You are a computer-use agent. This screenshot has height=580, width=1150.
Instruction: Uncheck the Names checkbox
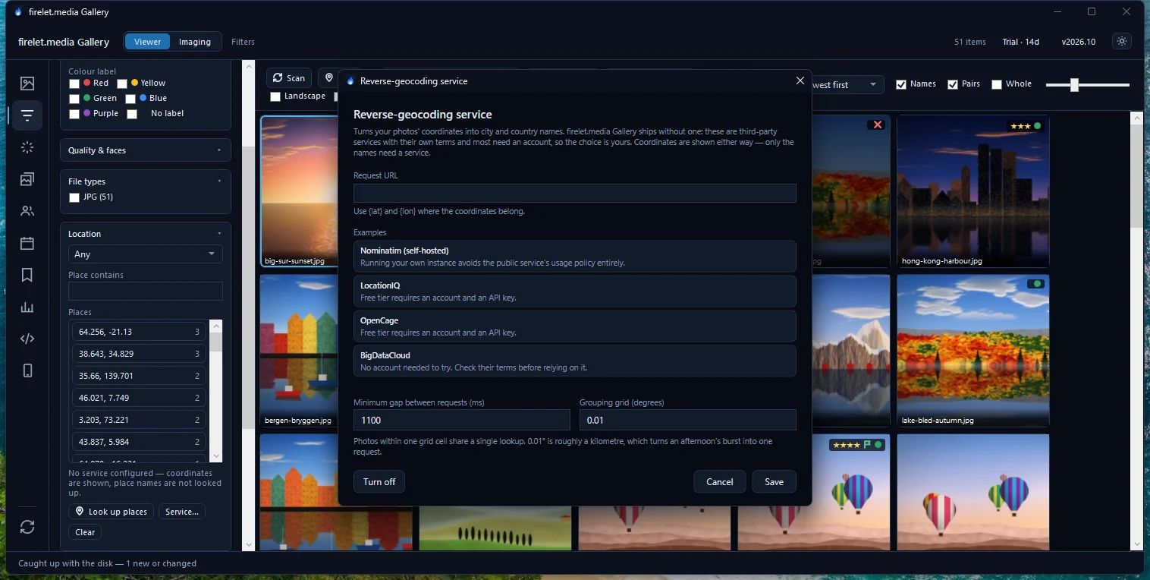[x=901, y=84]
